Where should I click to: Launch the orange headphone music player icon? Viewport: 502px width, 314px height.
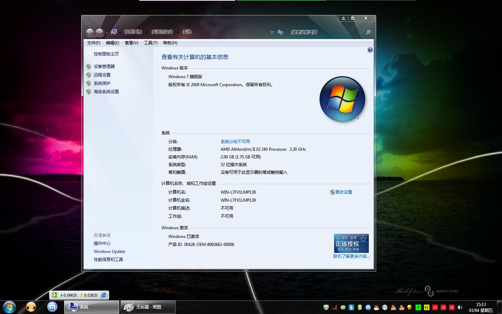coord(31,307)
